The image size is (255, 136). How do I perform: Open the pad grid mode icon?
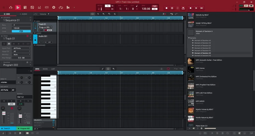(25, 7)
